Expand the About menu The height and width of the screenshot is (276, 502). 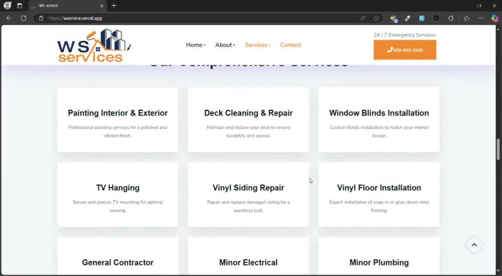[225, 45]
